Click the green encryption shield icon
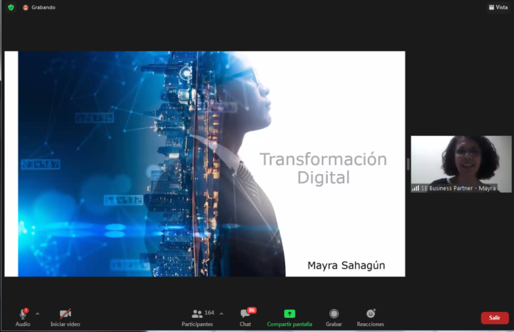 10,7
